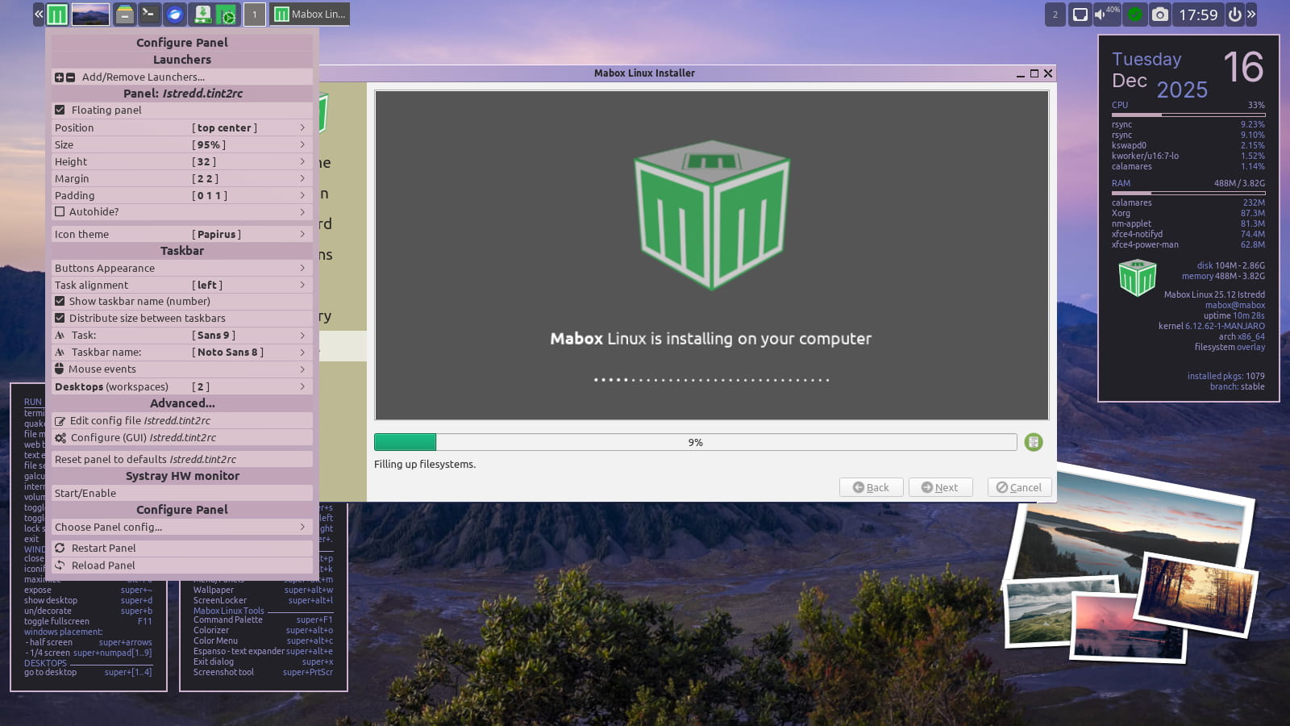Switch to workspace 2 in the panel
This screenshot has width=1290, height=726.
pos(1055,15)
